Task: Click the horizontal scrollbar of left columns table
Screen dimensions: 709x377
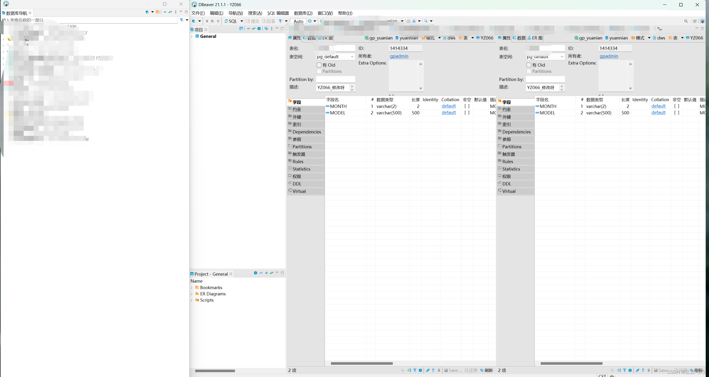Action: point(362,363)
